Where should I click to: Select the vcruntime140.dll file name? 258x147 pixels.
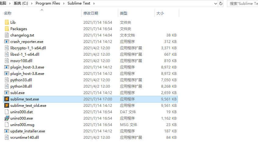(25, 138)
